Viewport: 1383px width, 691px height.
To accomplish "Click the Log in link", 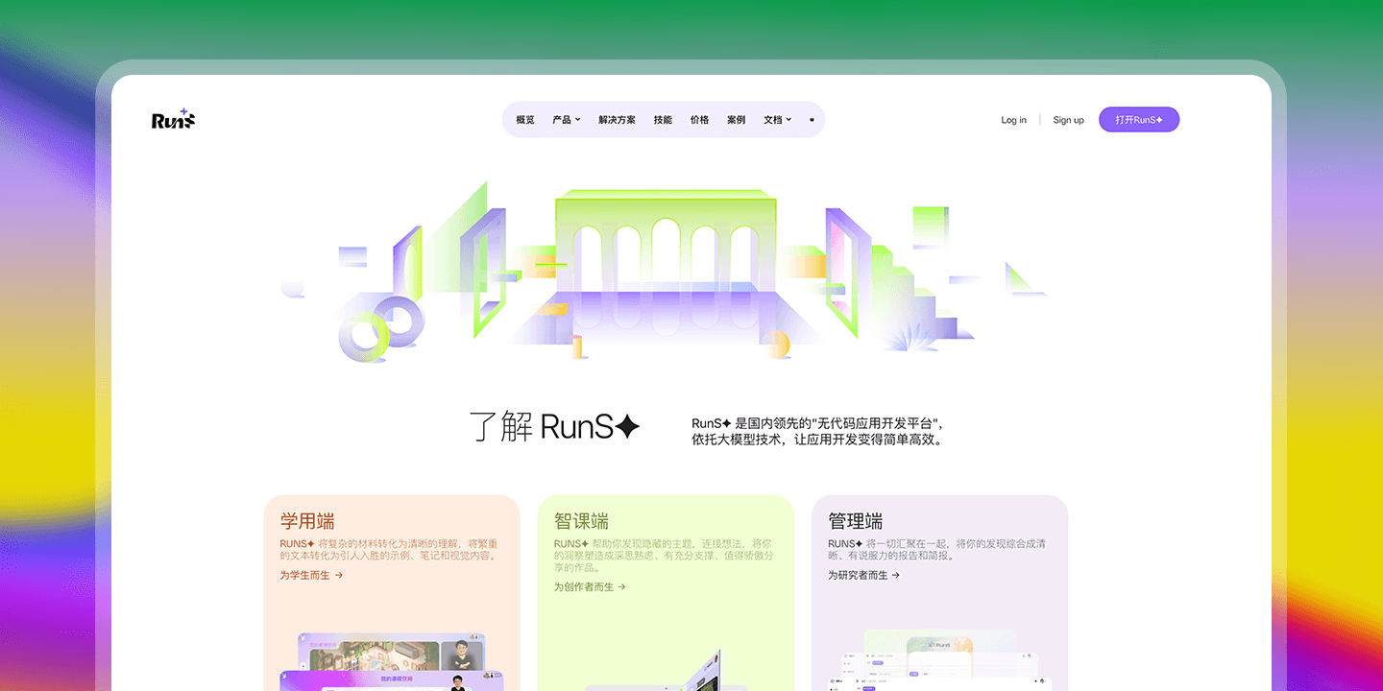I will tap(1013, 120).
